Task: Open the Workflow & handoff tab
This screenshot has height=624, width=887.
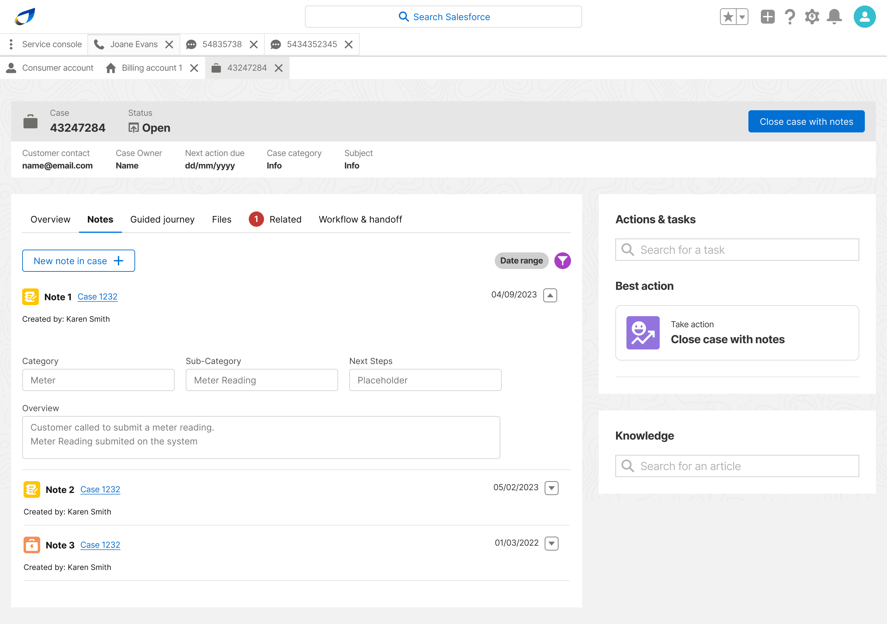Action: pyautogui.click(x=360, y=219)
